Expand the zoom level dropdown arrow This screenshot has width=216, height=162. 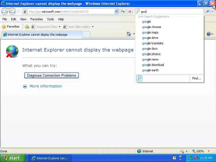(209, 151)
